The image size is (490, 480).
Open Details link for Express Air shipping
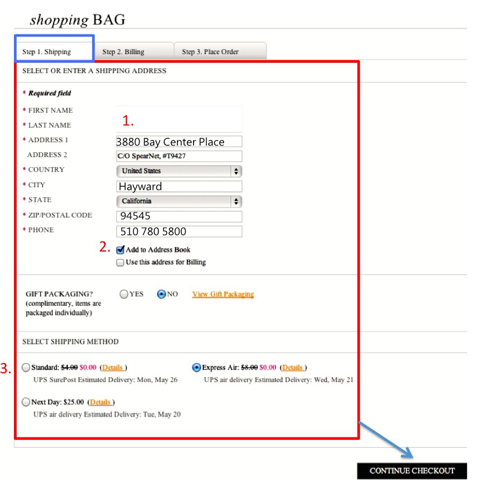[x=293, y=367]
